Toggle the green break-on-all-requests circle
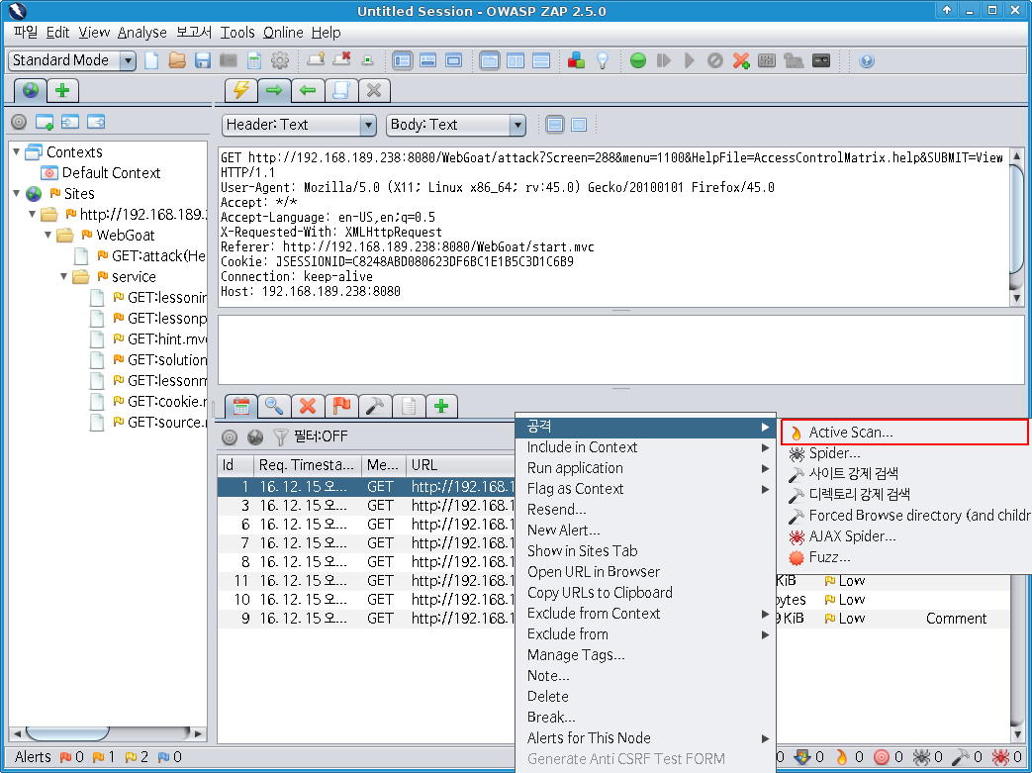Screen dimensions: 1032x773 click(x=638, y=60)
